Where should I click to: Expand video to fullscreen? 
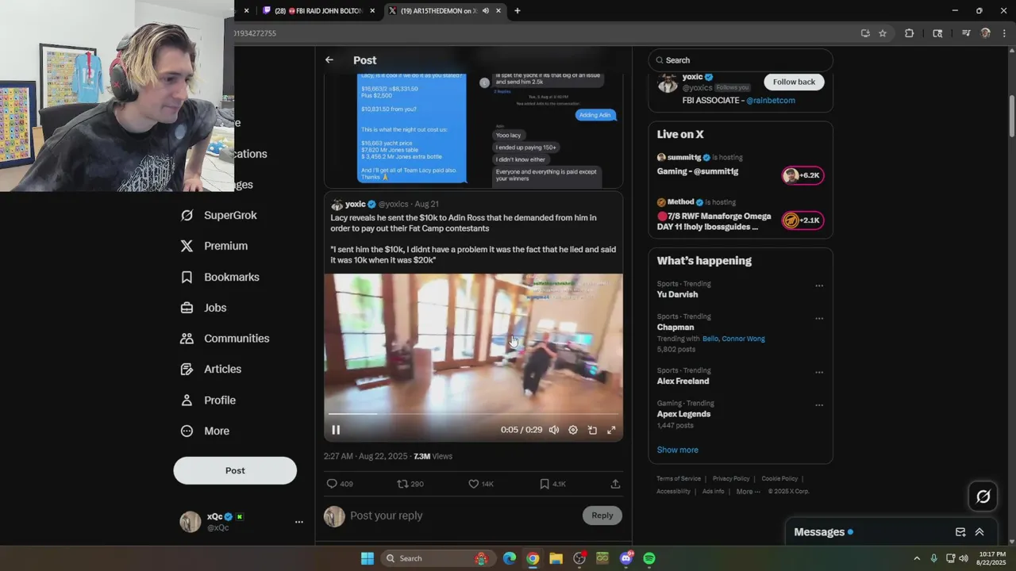coord(611,430)
